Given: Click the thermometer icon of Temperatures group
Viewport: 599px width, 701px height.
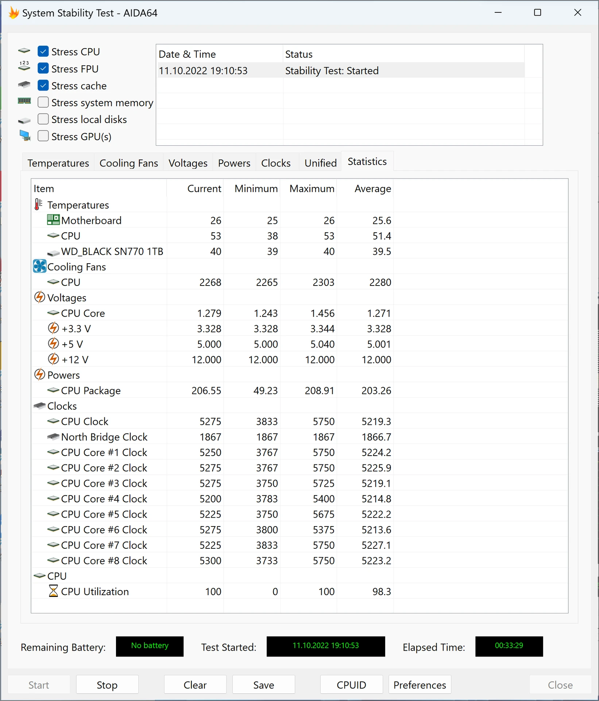Looking at the screenshot, I should pos(38,204).
